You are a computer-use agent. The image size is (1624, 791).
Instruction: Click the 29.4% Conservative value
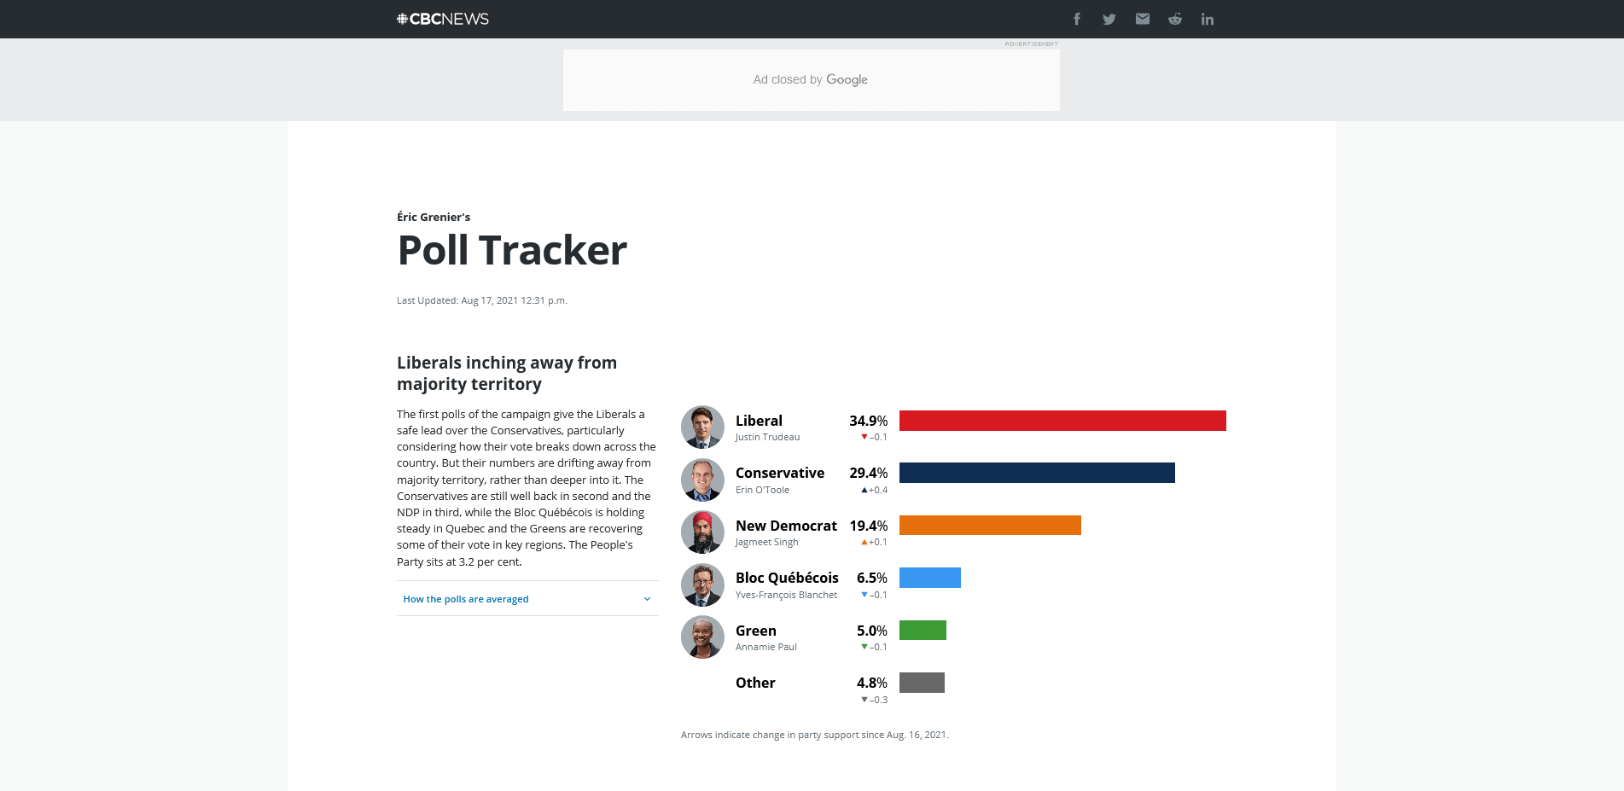[868, 473]
